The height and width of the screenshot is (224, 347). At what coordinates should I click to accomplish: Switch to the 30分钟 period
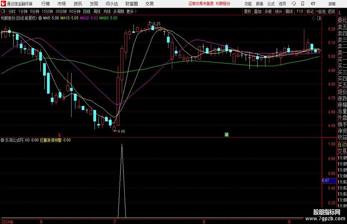pyautogui.click(x=61, y=11)
